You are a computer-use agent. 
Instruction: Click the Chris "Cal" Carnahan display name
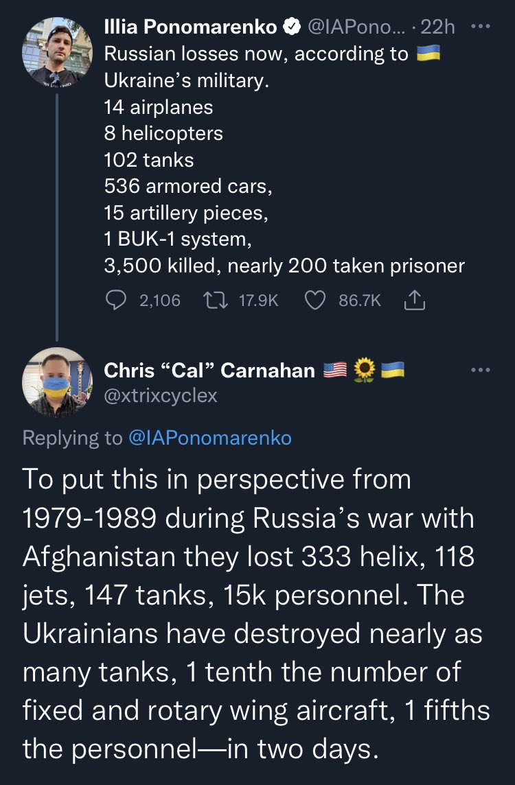[209, 371]
